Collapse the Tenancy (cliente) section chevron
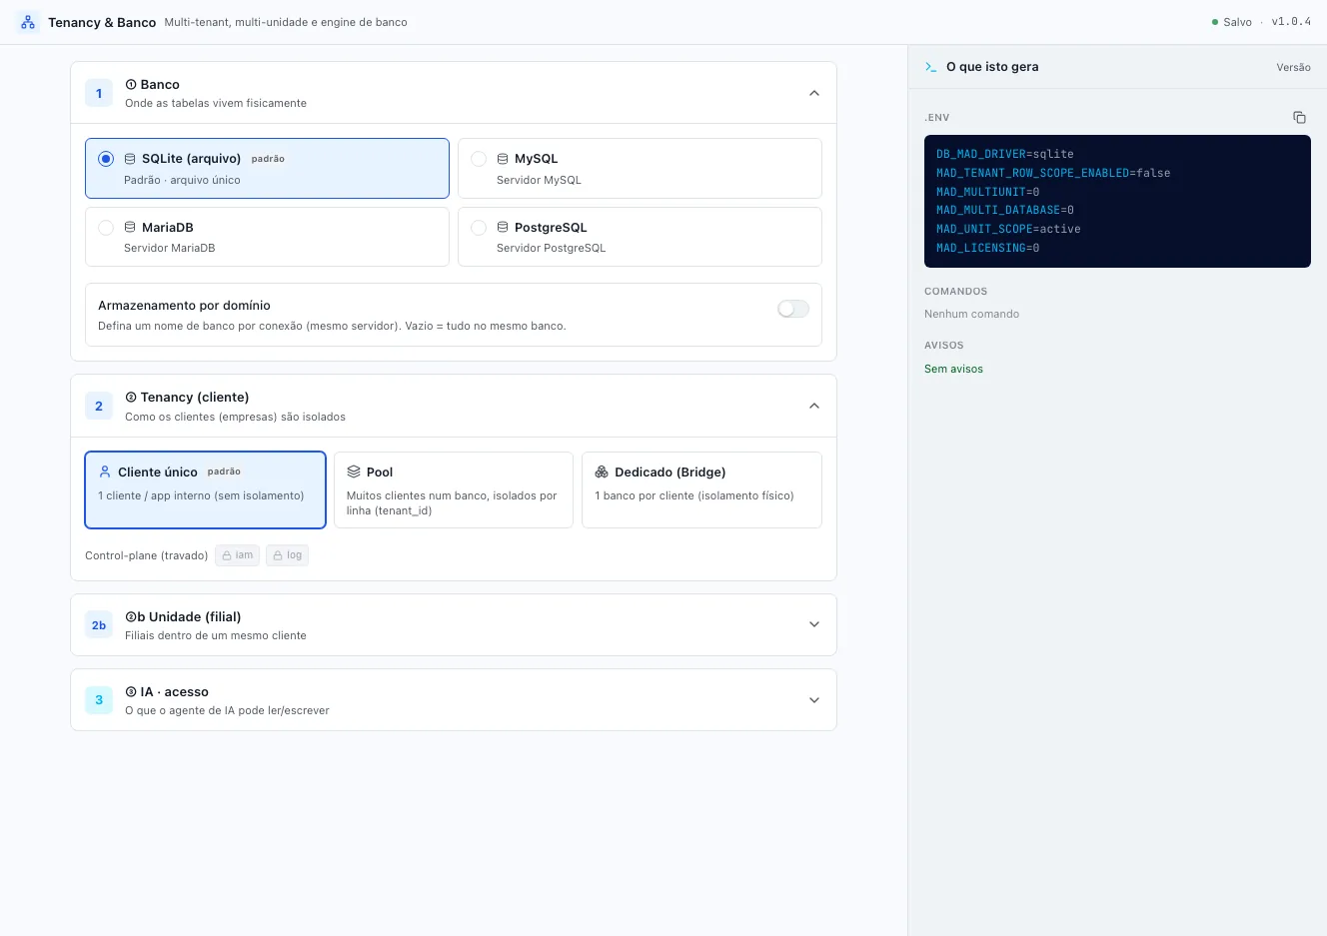The image size is (1327, 936). 814,407
